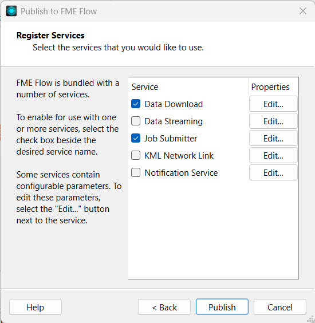Screen dimensions: 315x323
Task: Open the Help button
Action: pos(36,307)
